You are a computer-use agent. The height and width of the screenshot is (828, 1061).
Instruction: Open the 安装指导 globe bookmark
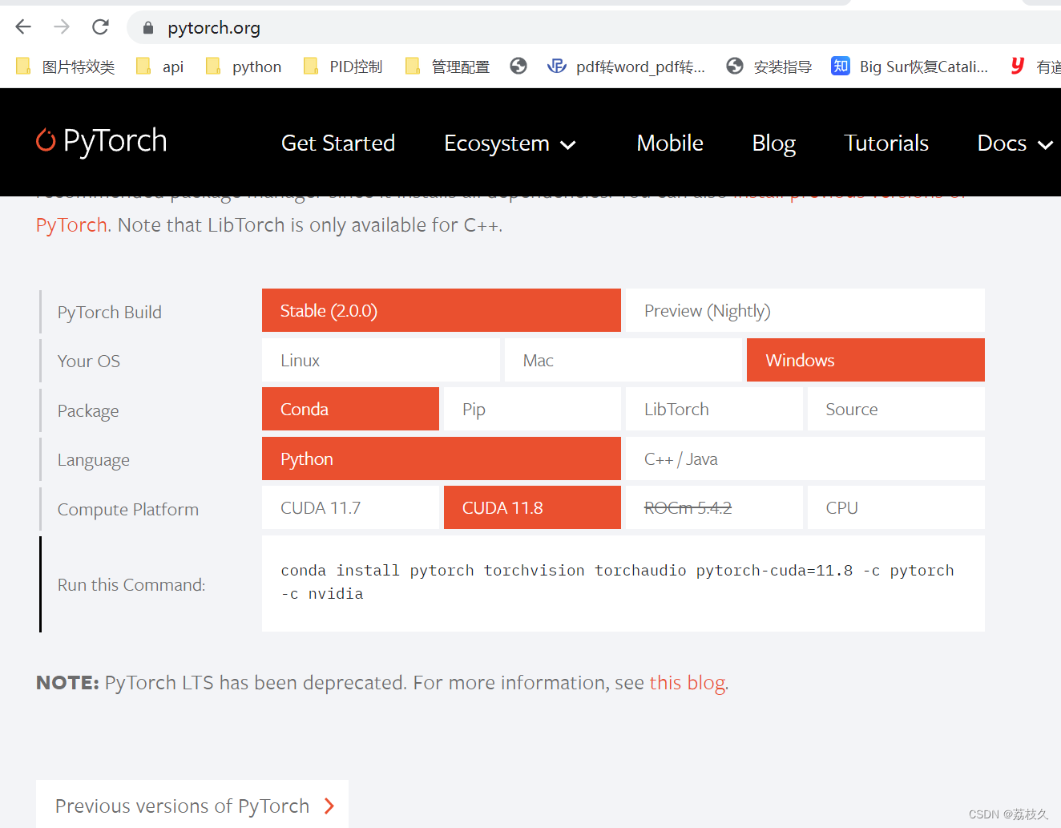pyautogui.click(x=769, y=67)
